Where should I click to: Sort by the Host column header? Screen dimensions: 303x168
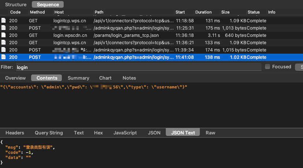59,12
